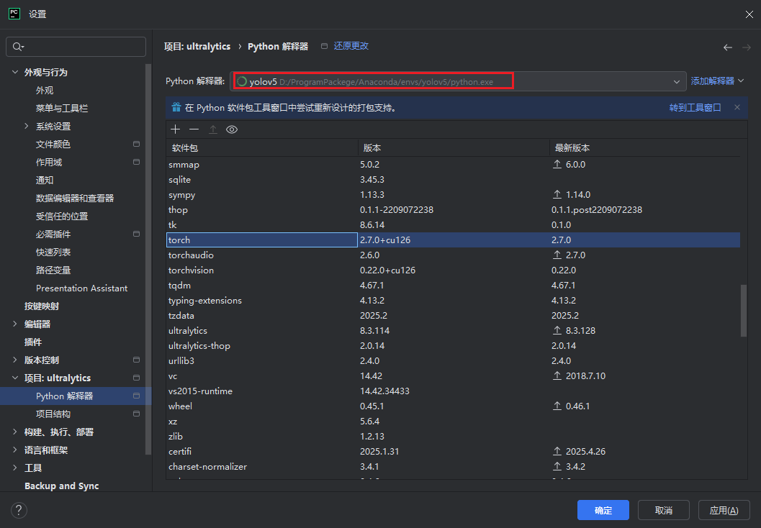Screen dimensions: 761x528
Task: Click the 还原更改 link
Action: (x=351, y=46)
